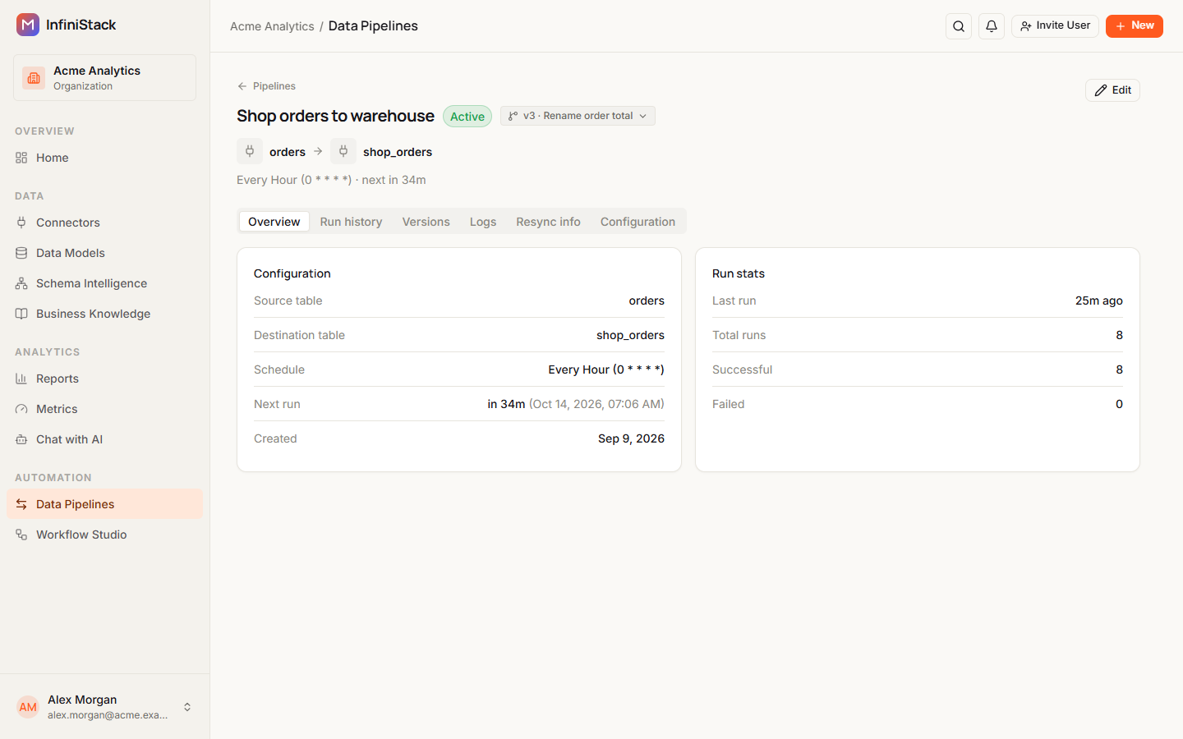Click the Failed count '0'

[x=1119, y=404]
